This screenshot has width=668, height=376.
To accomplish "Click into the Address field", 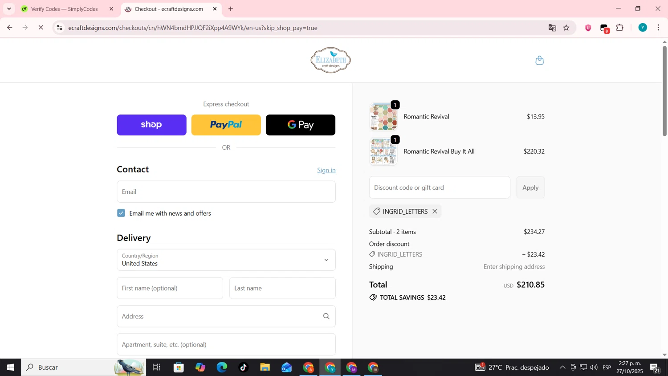I will [226, 316].
